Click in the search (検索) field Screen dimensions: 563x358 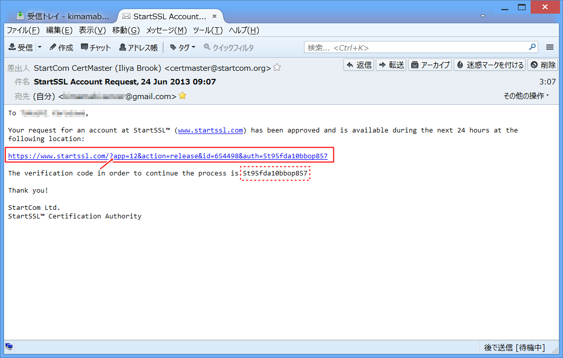(415, 48)
